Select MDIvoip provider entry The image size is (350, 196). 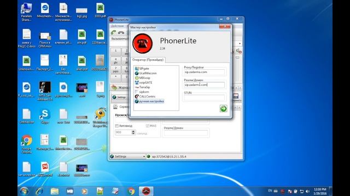pos(143,78)
